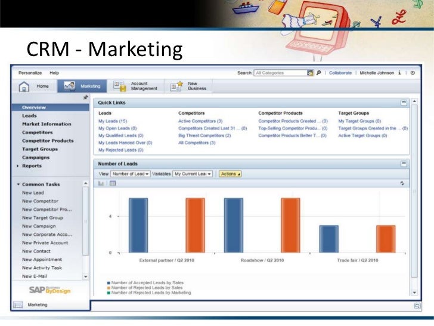Viewport: 434px width, 326px height.
Task: Click blue Accepted Leads legend swatch
Action: tap(108, 283)
